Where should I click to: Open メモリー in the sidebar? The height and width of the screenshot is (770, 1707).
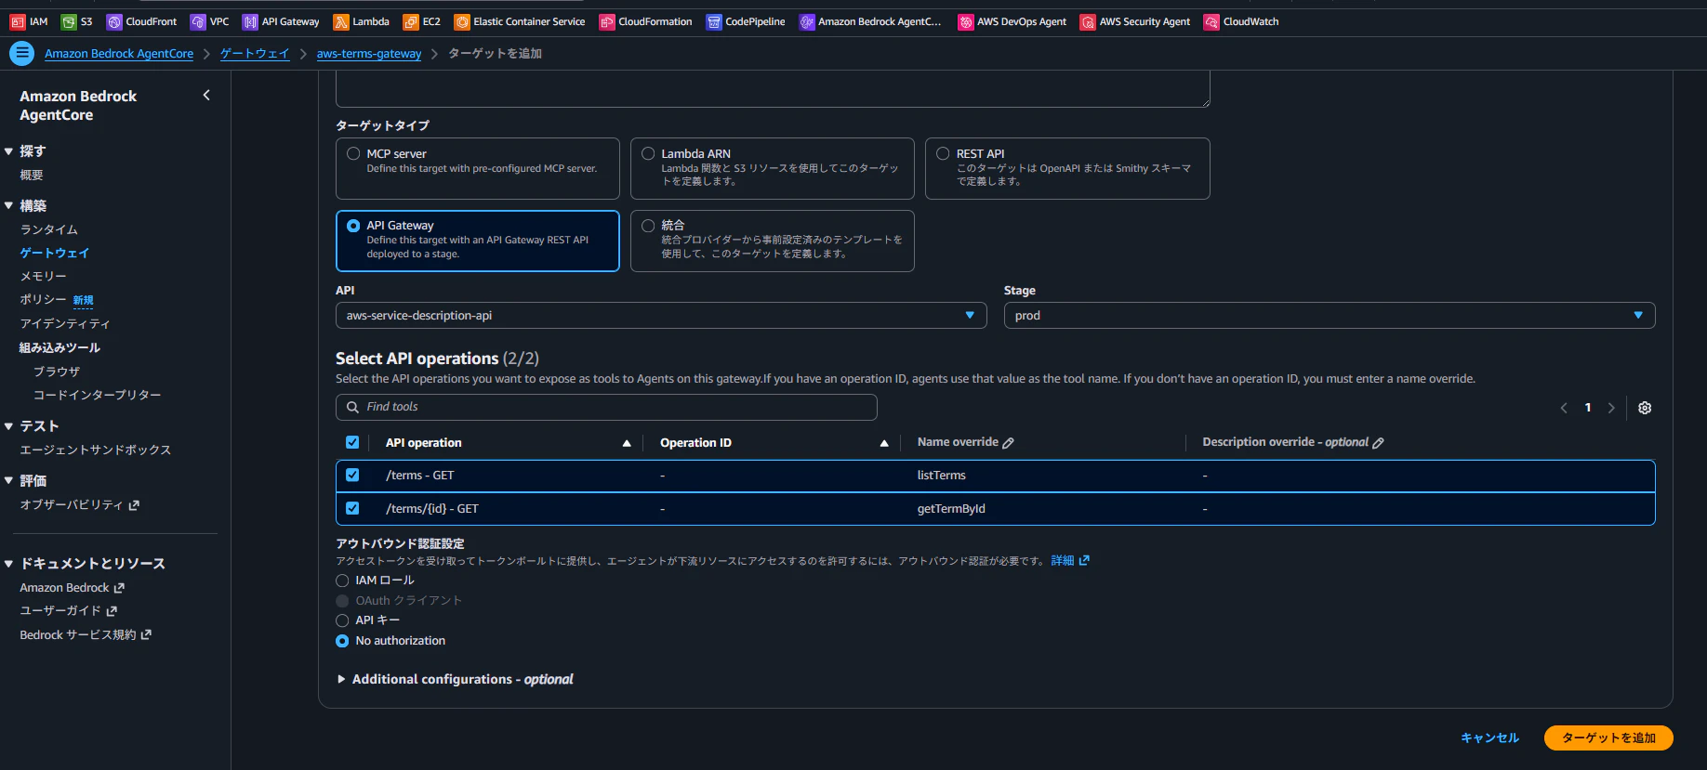43,276
